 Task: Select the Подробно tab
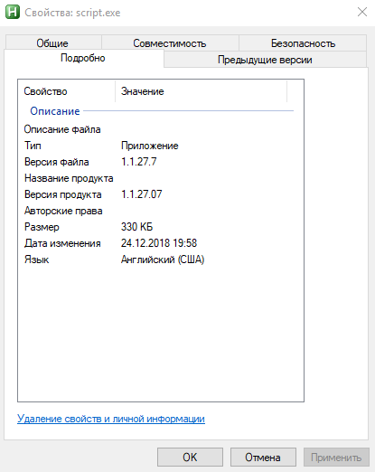(x=83, y=58)
